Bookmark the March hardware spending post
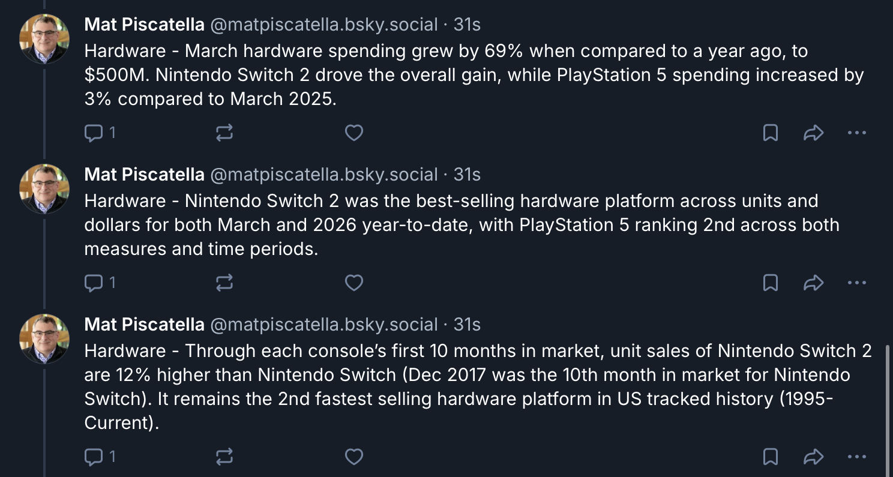The height and width of the screenshot is (477, 893). point(770,133)
